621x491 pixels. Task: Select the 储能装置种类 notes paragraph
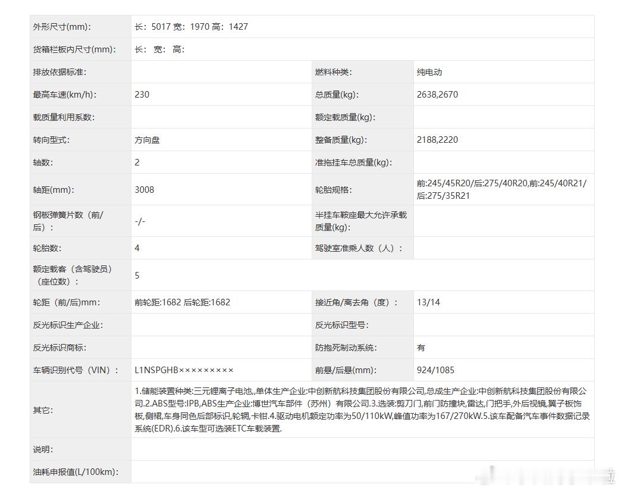[362, 410]
